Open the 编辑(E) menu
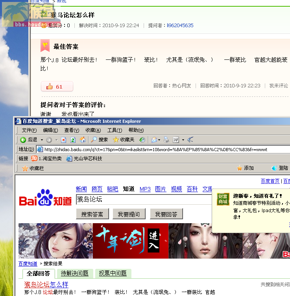 (x=51, y=130)
